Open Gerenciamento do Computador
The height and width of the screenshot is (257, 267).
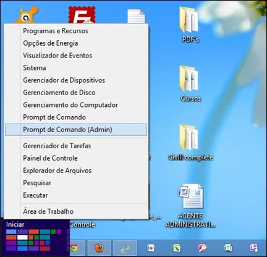(x=76, y=105)
